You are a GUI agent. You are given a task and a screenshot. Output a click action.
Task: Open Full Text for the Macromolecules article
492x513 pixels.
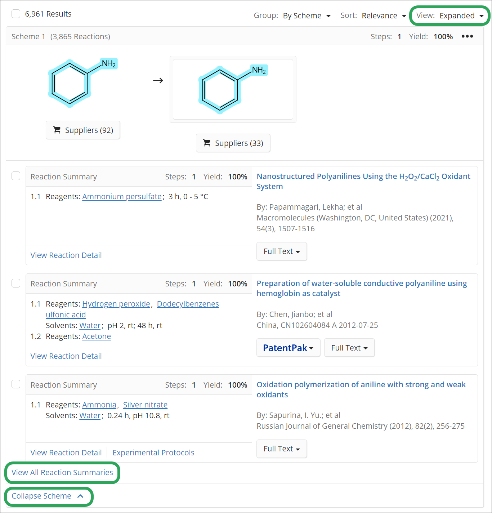tap(281, 251)
